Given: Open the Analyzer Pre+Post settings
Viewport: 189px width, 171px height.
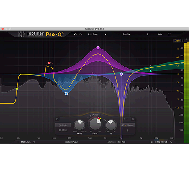Looking at the screenshot, I should 121,142.
